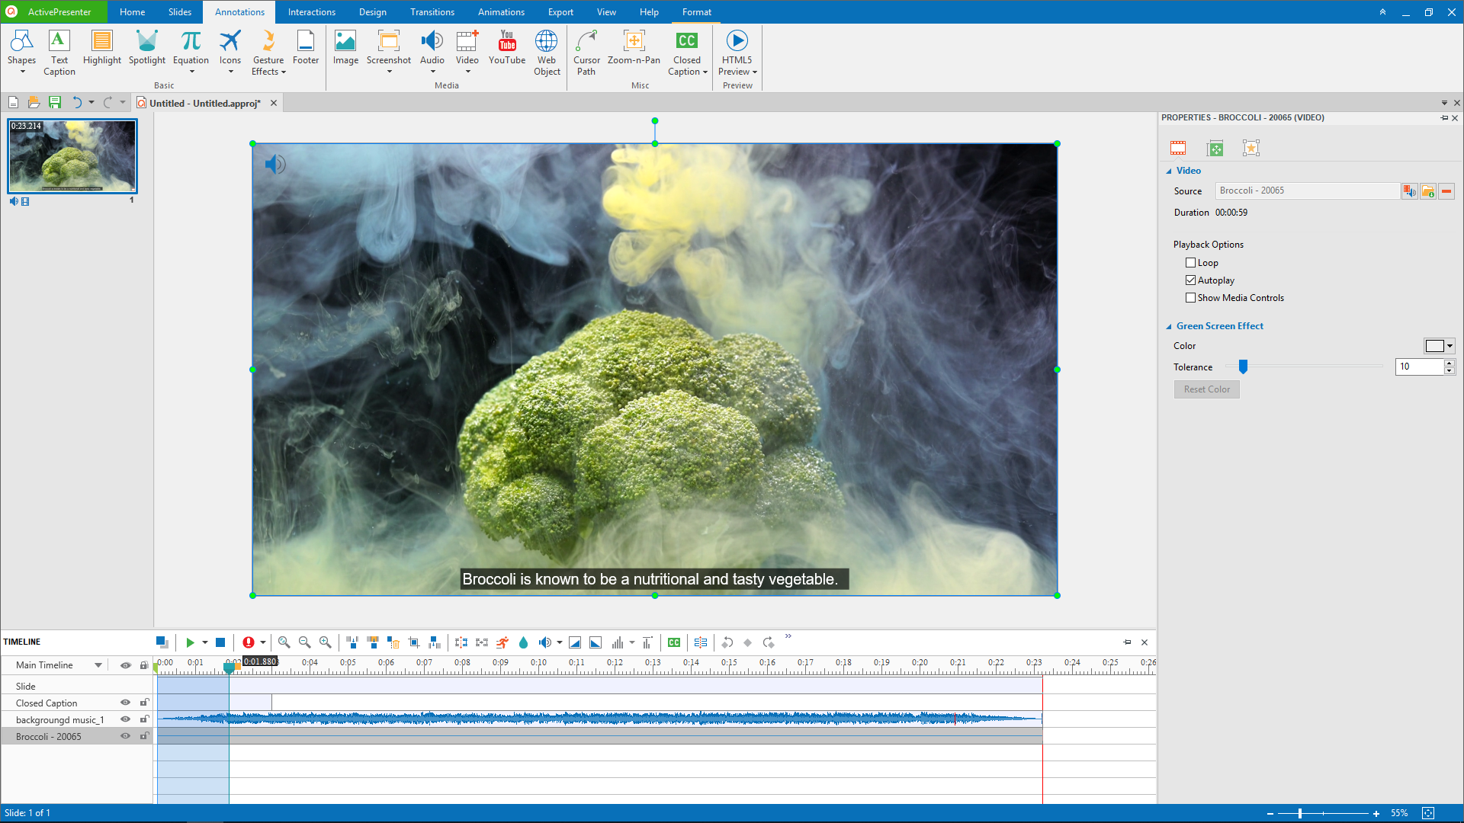1464x823 pixels.
Task: Enable the Loop playback option
Action: [1191, 262]
